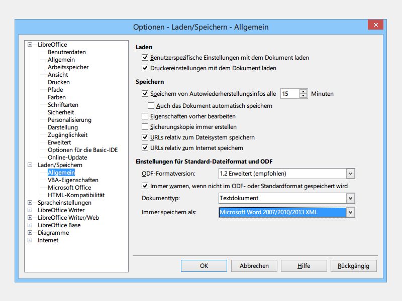Collapse the LibreOffice tree node

(x=30, y=45)
